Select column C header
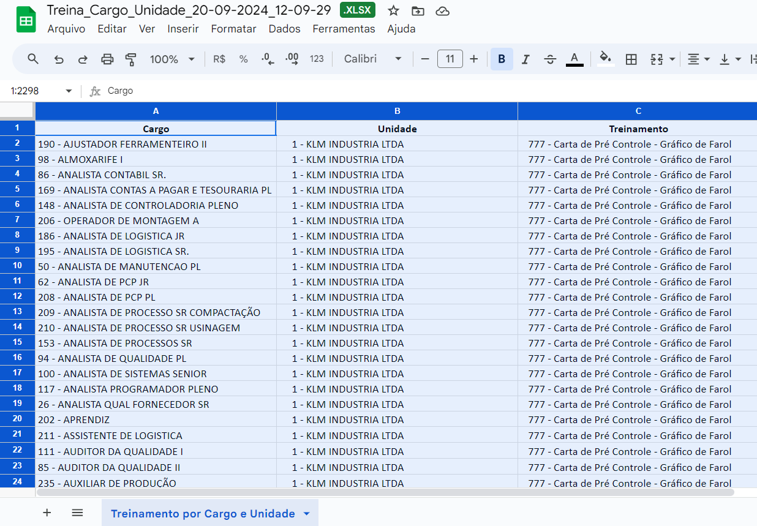757x526 pixels. coord(638,111)
